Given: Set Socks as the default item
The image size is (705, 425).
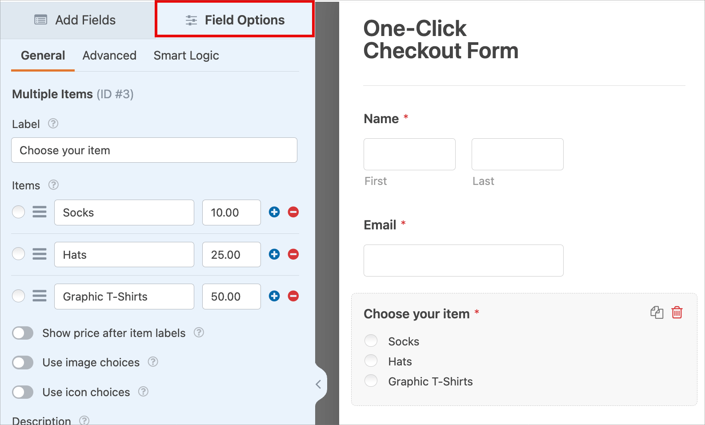Looking at the screenshot, I should coord(18,212).
